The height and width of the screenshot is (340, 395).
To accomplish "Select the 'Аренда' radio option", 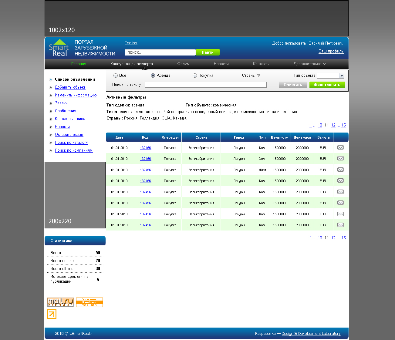I will coord(153,76).
